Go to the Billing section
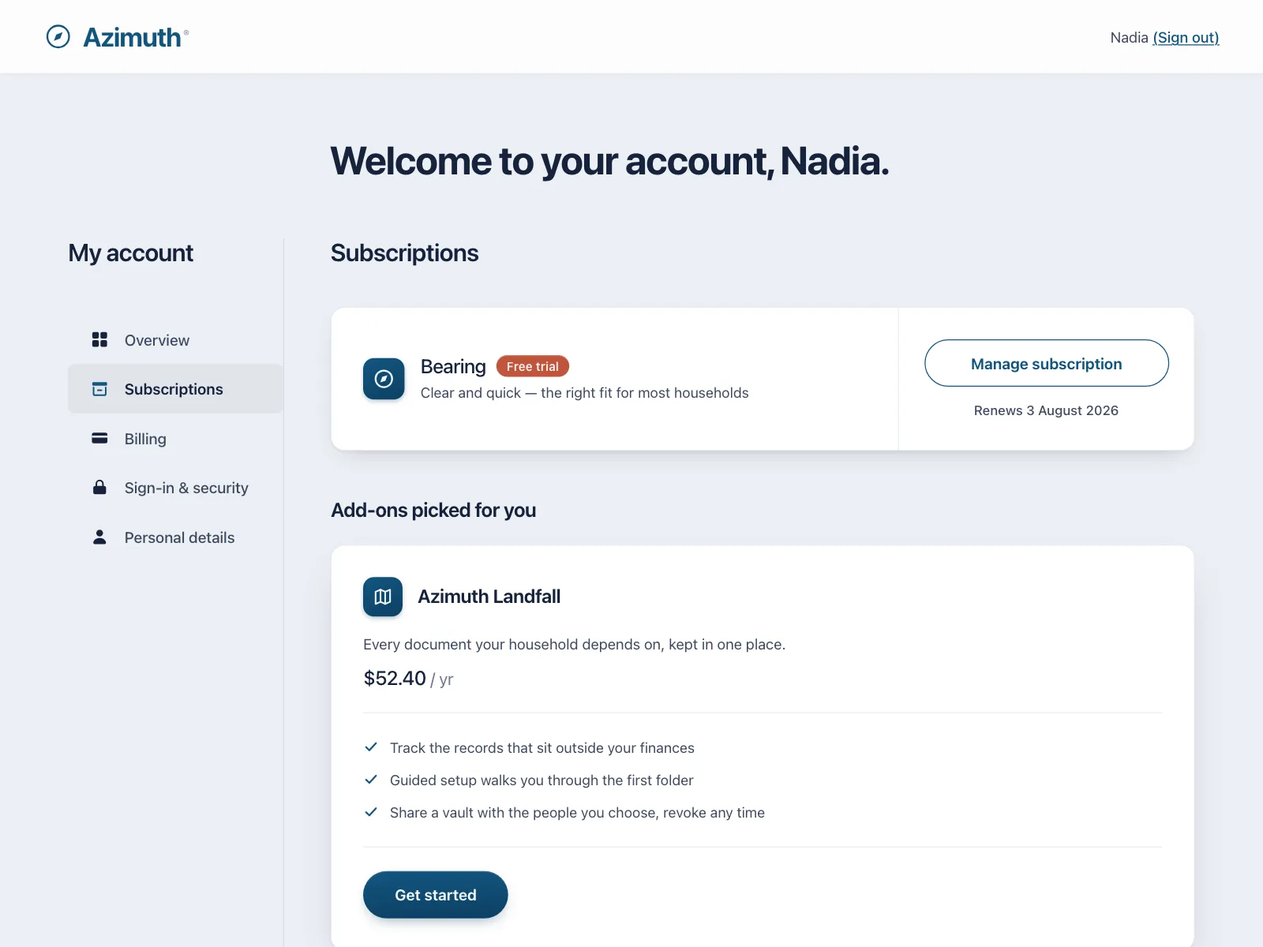This screenshot has width=1263, height=947. 175,439
